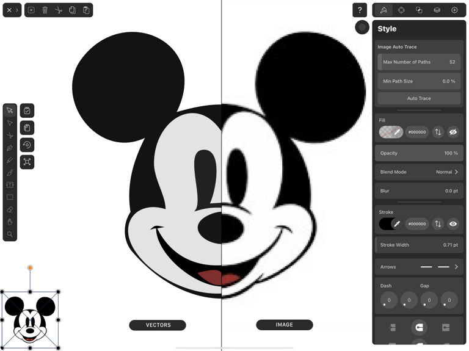Select the Scissors tool in left toolbar
The height and width of the screenshot is (351, 469).
pos(10,136)
